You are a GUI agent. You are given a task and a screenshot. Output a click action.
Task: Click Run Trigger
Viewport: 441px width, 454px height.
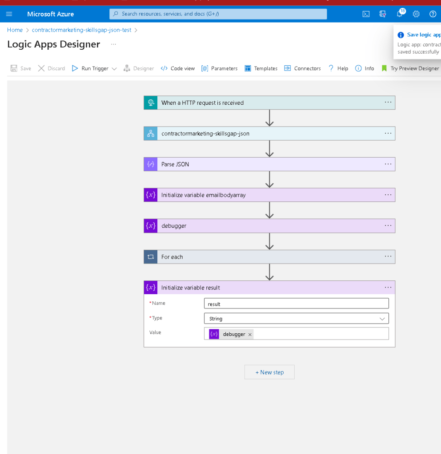pos(90,68)
